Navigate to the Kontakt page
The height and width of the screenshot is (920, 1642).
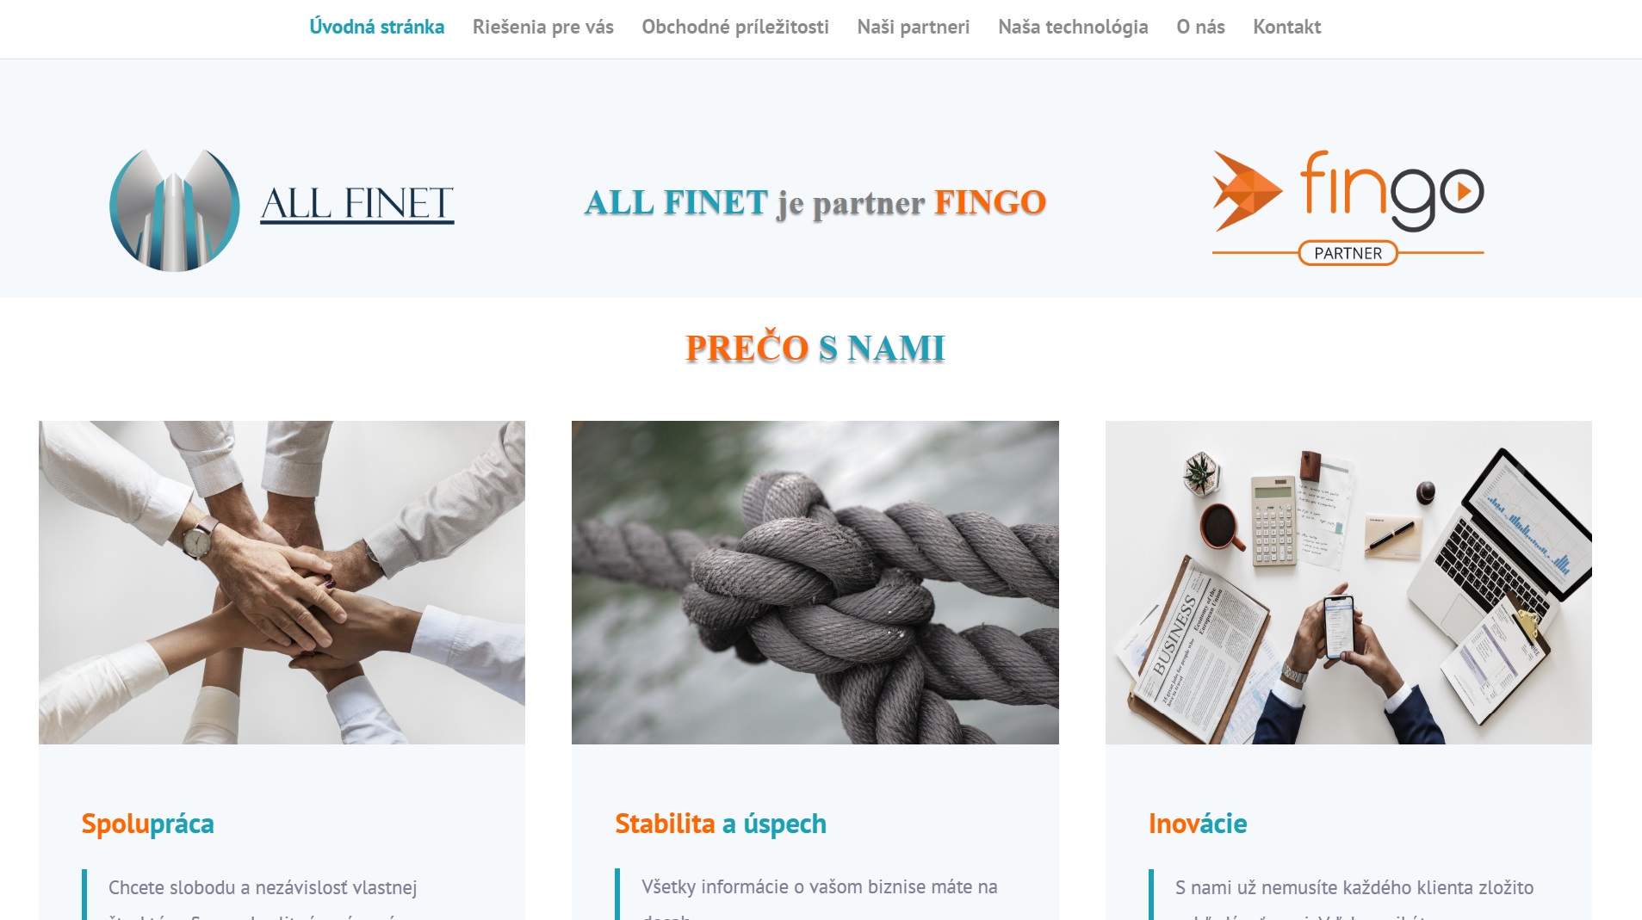tap(1286, 27)
